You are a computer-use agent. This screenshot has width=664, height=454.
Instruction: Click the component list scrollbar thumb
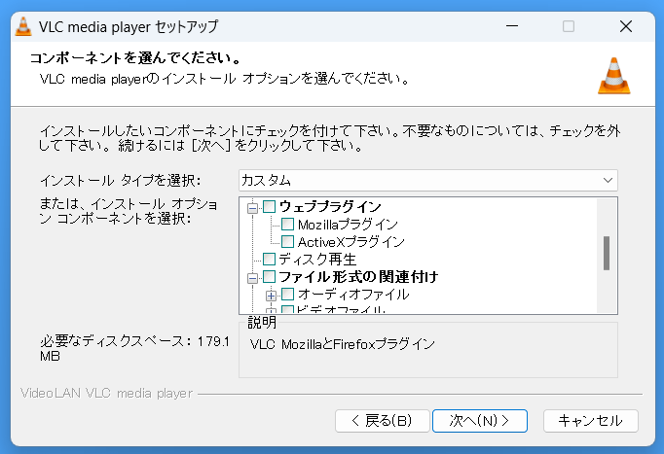(607, 253)
